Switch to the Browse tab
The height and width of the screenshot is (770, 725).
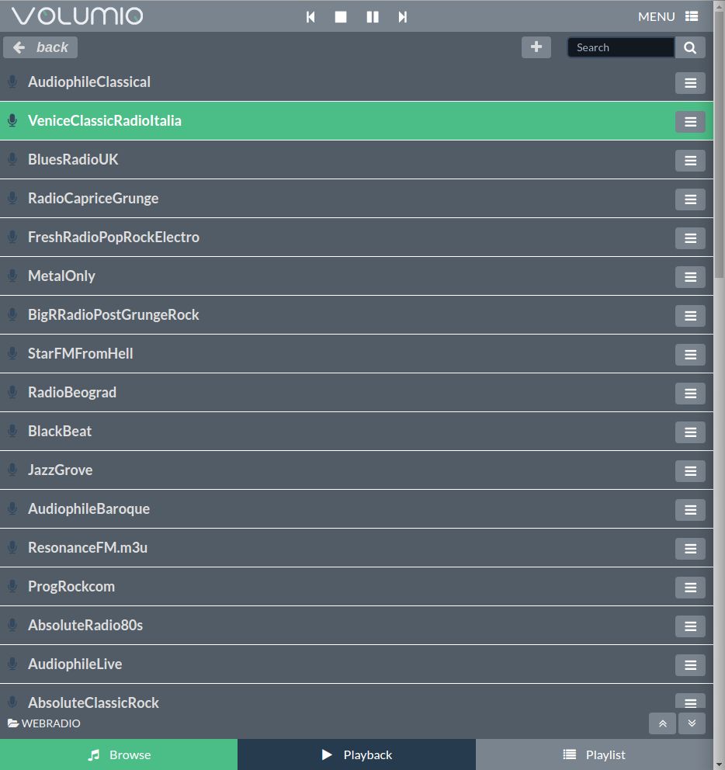119,754
